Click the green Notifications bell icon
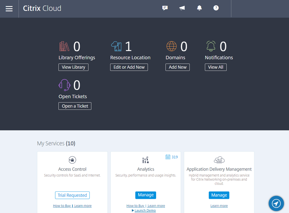This screenshot has height=213, width=289. tap(211, 46)
